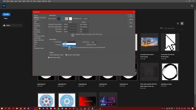Select Transparency & Gamut preferences category
196x110 pixels.
click(x=40, y=36)
